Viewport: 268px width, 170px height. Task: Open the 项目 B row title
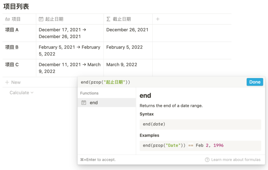[x=12, y=48]
